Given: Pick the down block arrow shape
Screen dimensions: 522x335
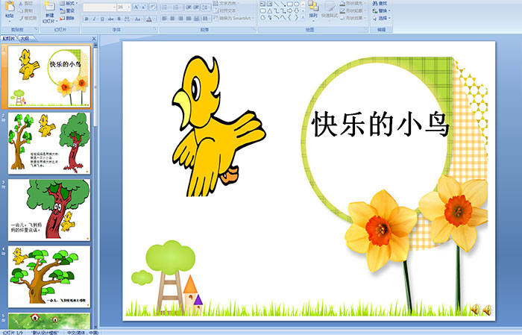Looking at the screenshot, I should point(296,10).
